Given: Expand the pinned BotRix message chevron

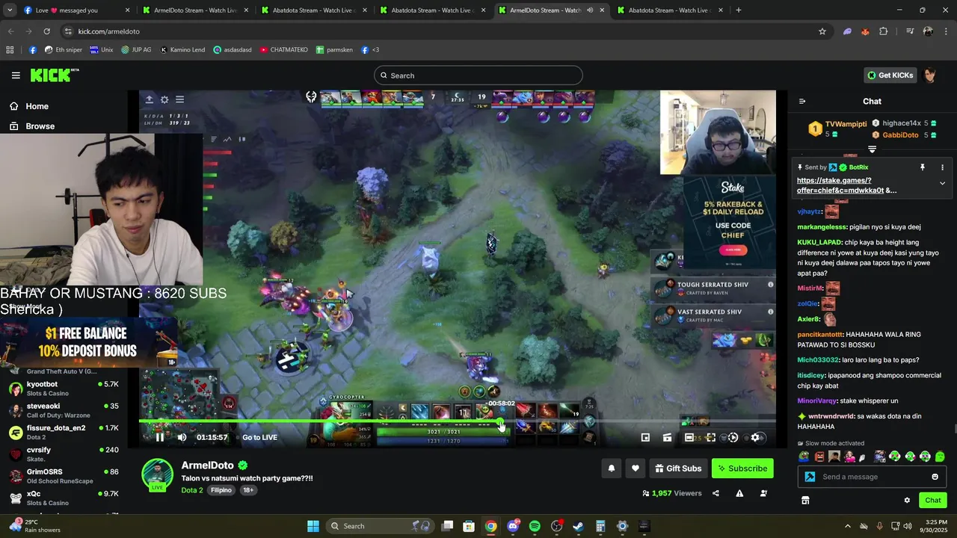Looking at the screenshot, I should pos(942,183).
